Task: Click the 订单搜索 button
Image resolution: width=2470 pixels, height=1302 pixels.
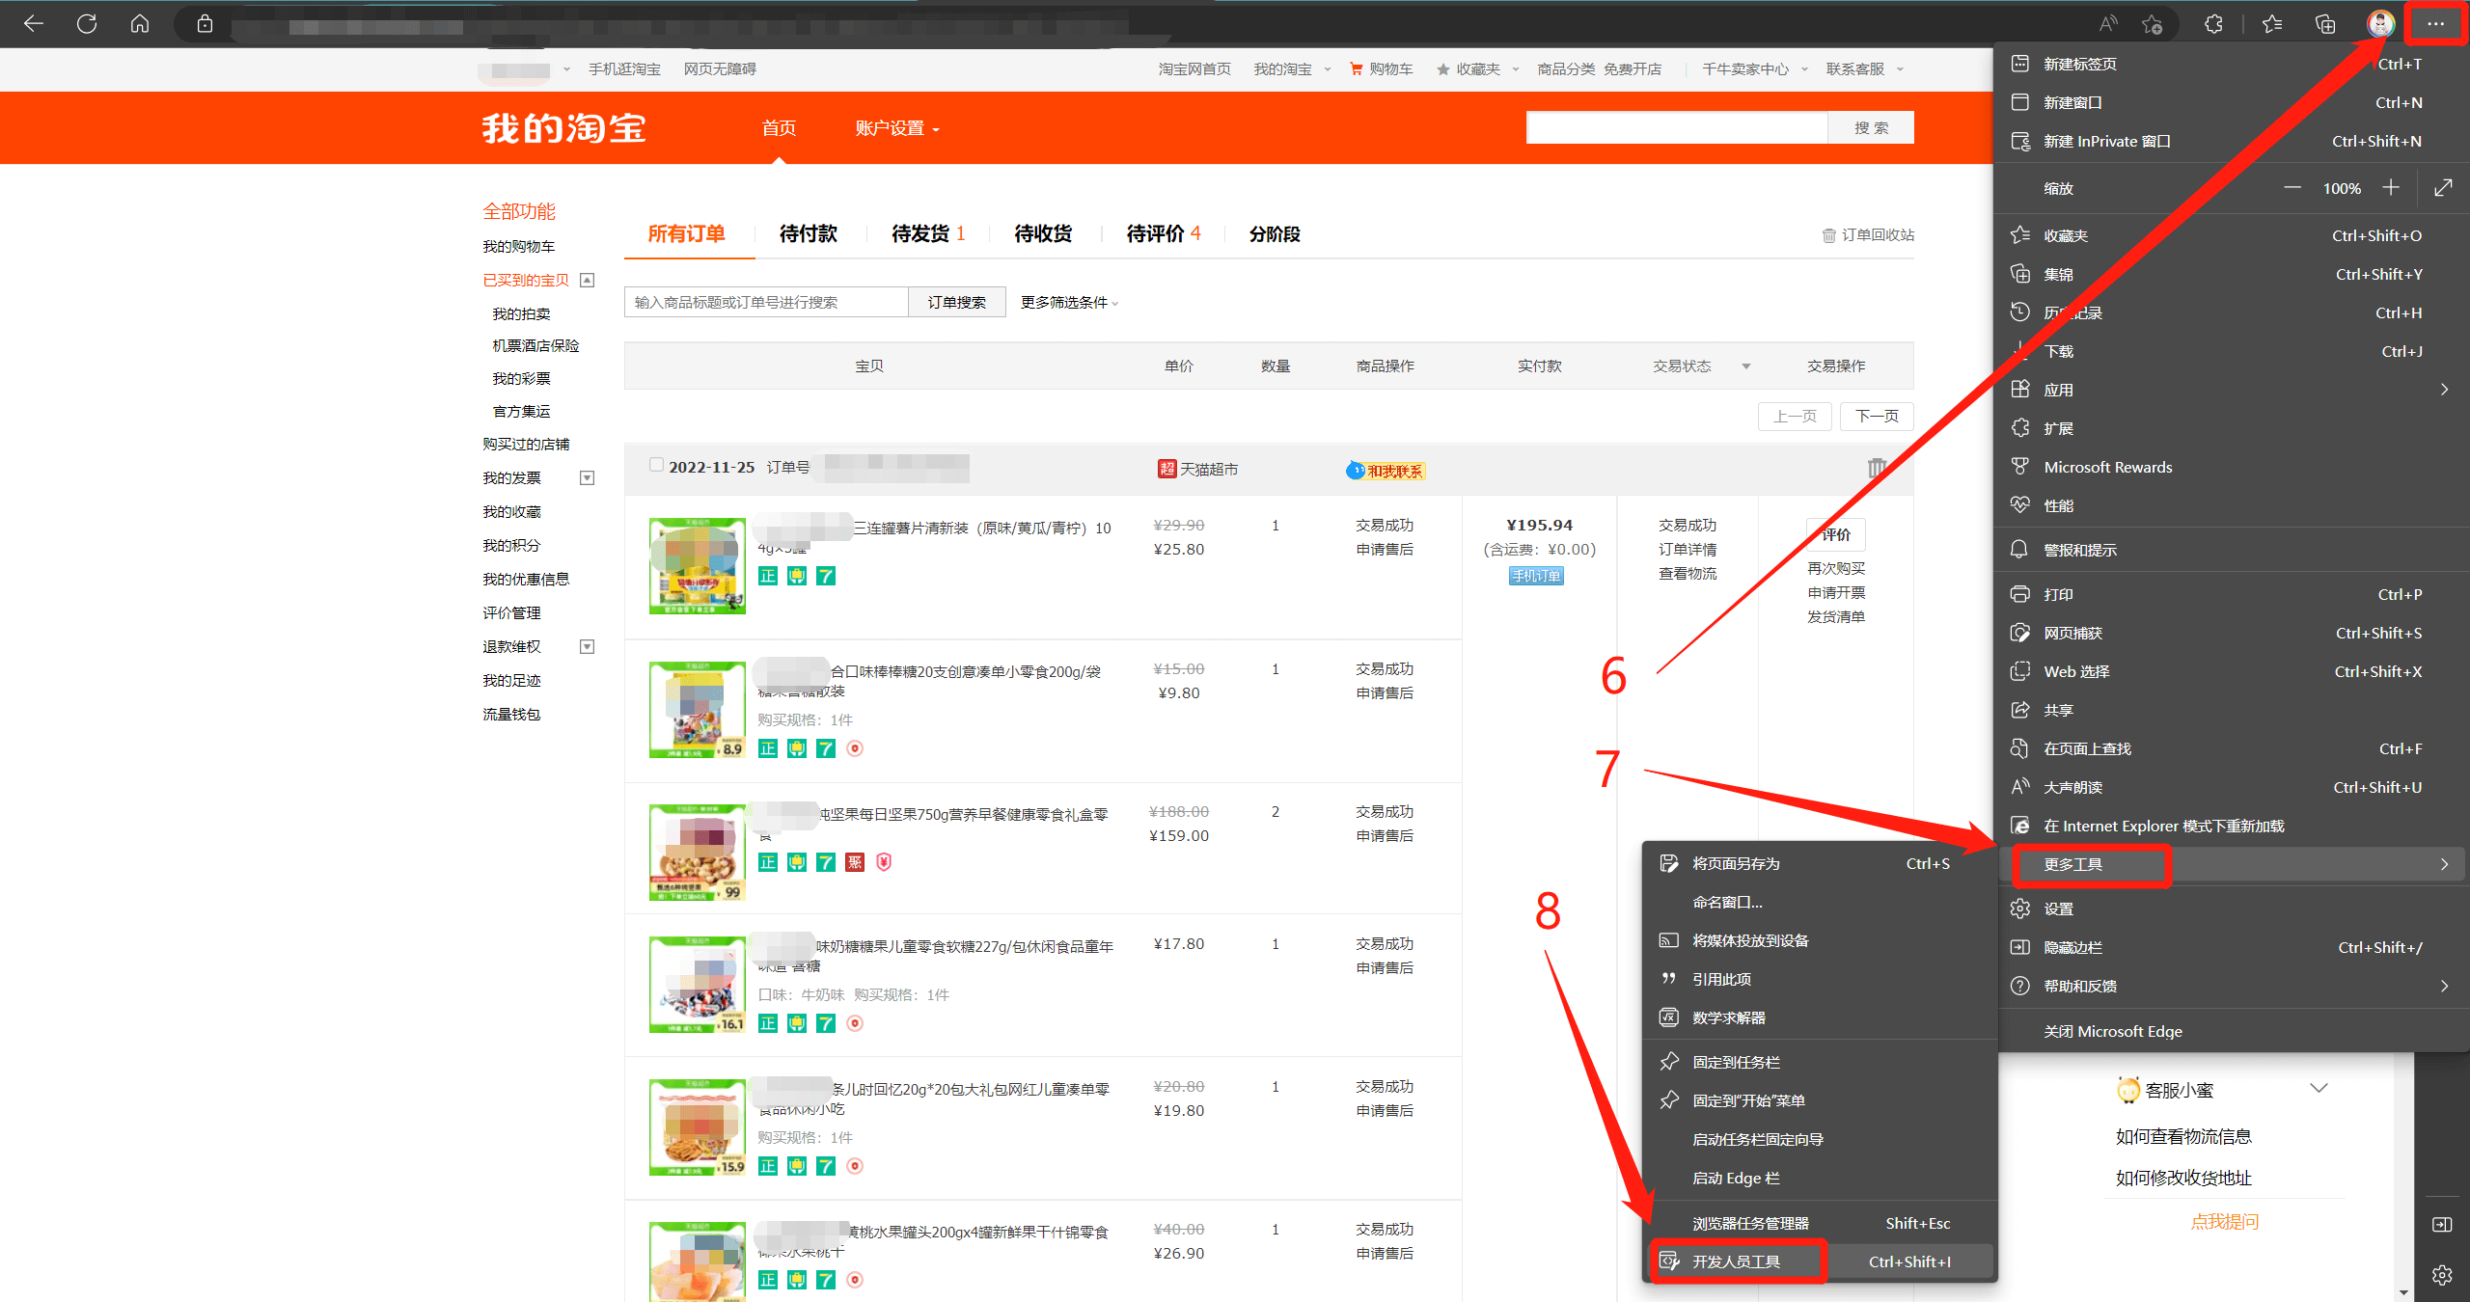Action: click(957, 303)
